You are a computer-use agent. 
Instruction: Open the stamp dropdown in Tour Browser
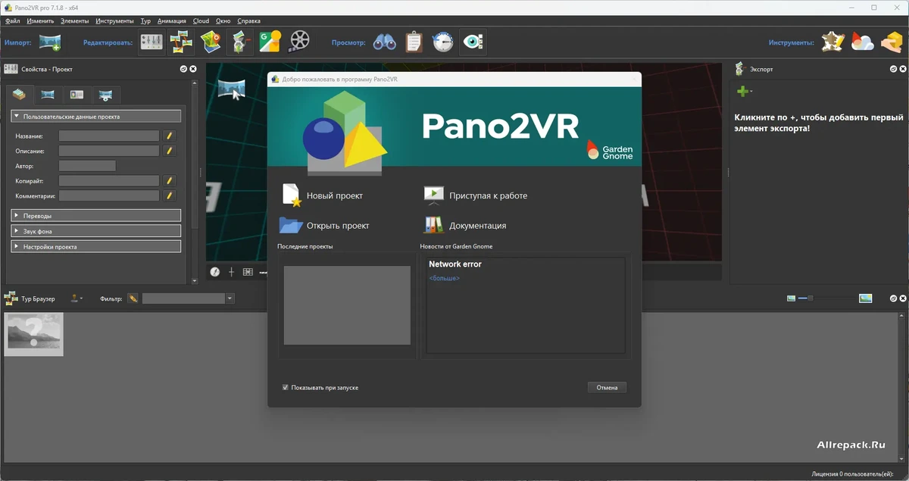pos(77,298)
